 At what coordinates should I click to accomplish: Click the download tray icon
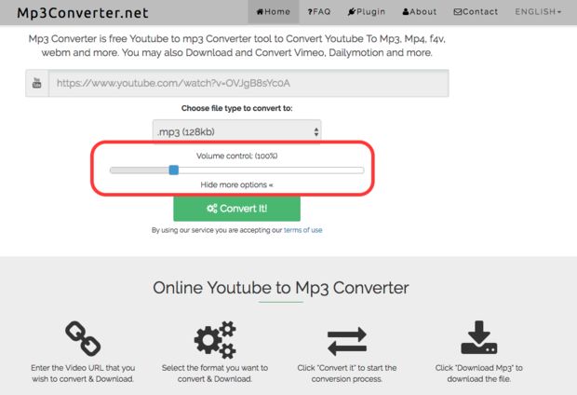478,337
